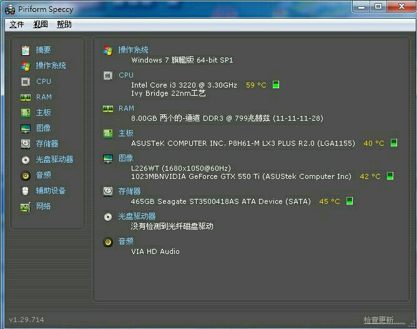The width and height of the screenshot is (417, 329).
Task: Click version number v1.29.714
Action: tap(27, 320)
